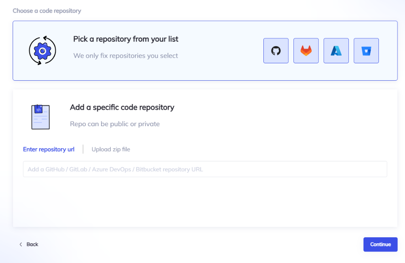This screenshot has width=405, height=263.
Task: Select the GitLab fox icon
Action: tap(306, 51)
